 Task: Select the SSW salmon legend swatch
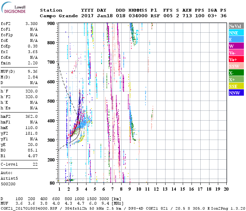(236, 66)
